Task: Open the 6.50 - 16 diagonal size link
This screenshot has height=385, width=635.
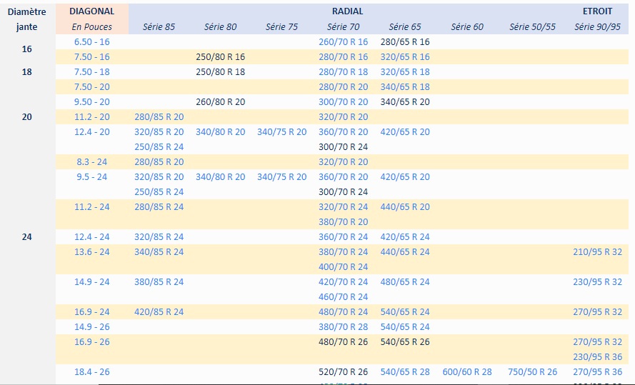Action: [x=91, y=42]
